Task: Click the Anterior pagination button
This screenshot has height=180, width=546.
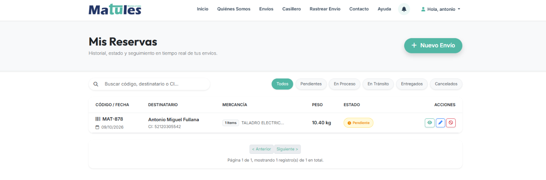Action: (x=261, y=149)
